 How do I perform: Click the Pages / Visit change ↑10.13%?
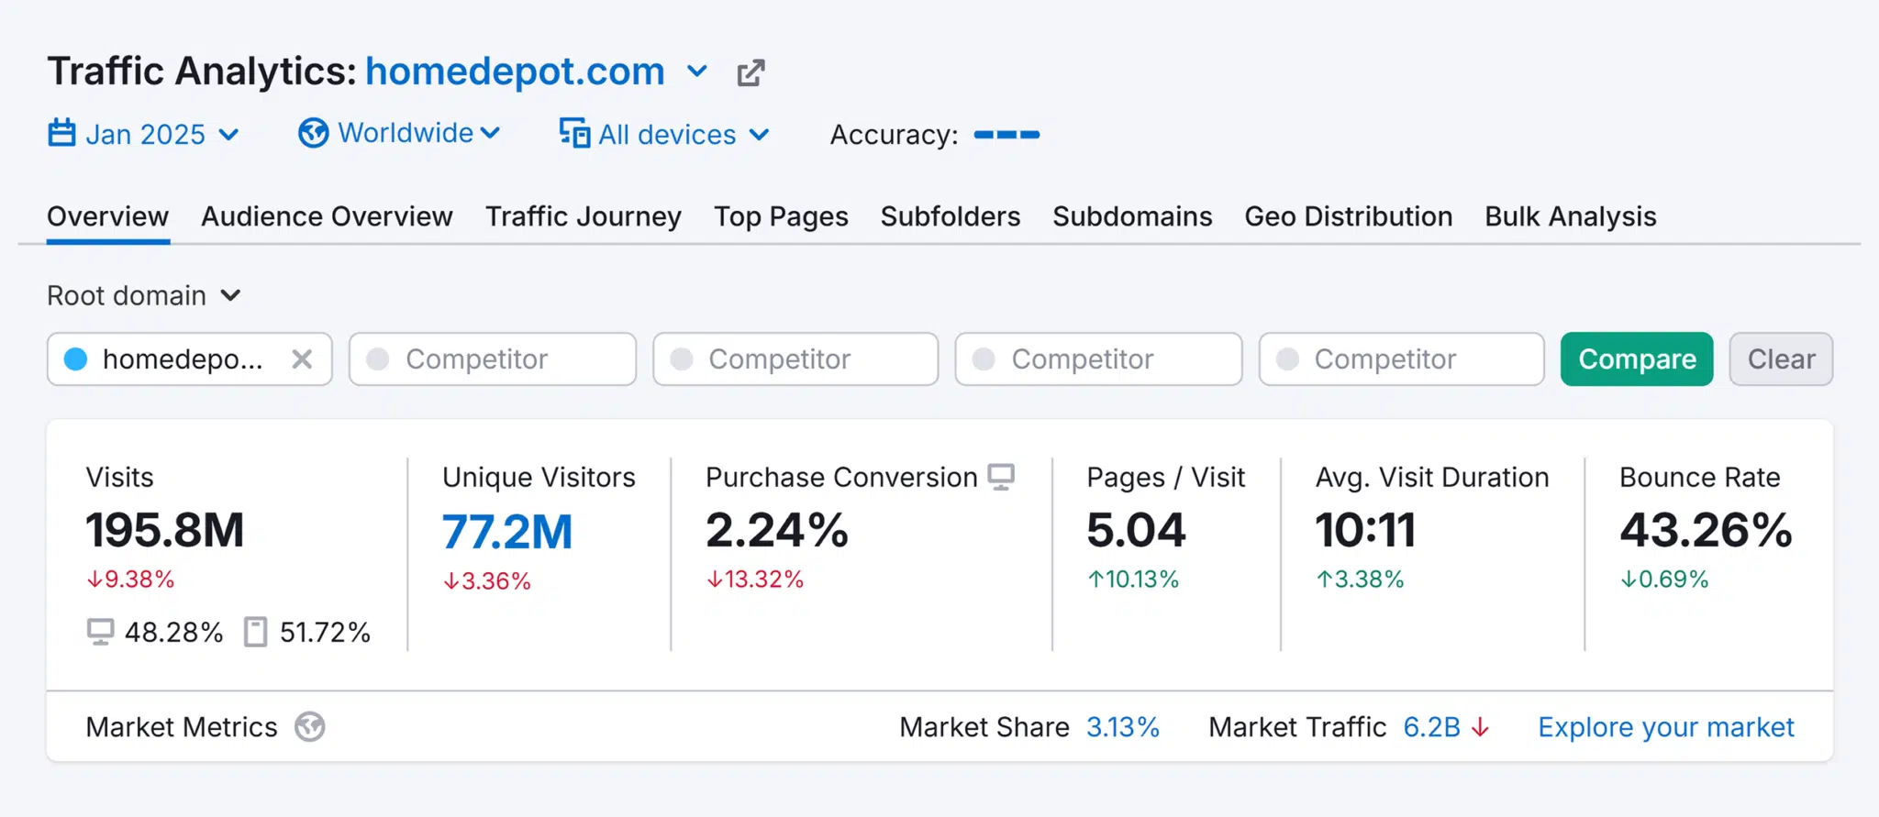coord(1133,580)
